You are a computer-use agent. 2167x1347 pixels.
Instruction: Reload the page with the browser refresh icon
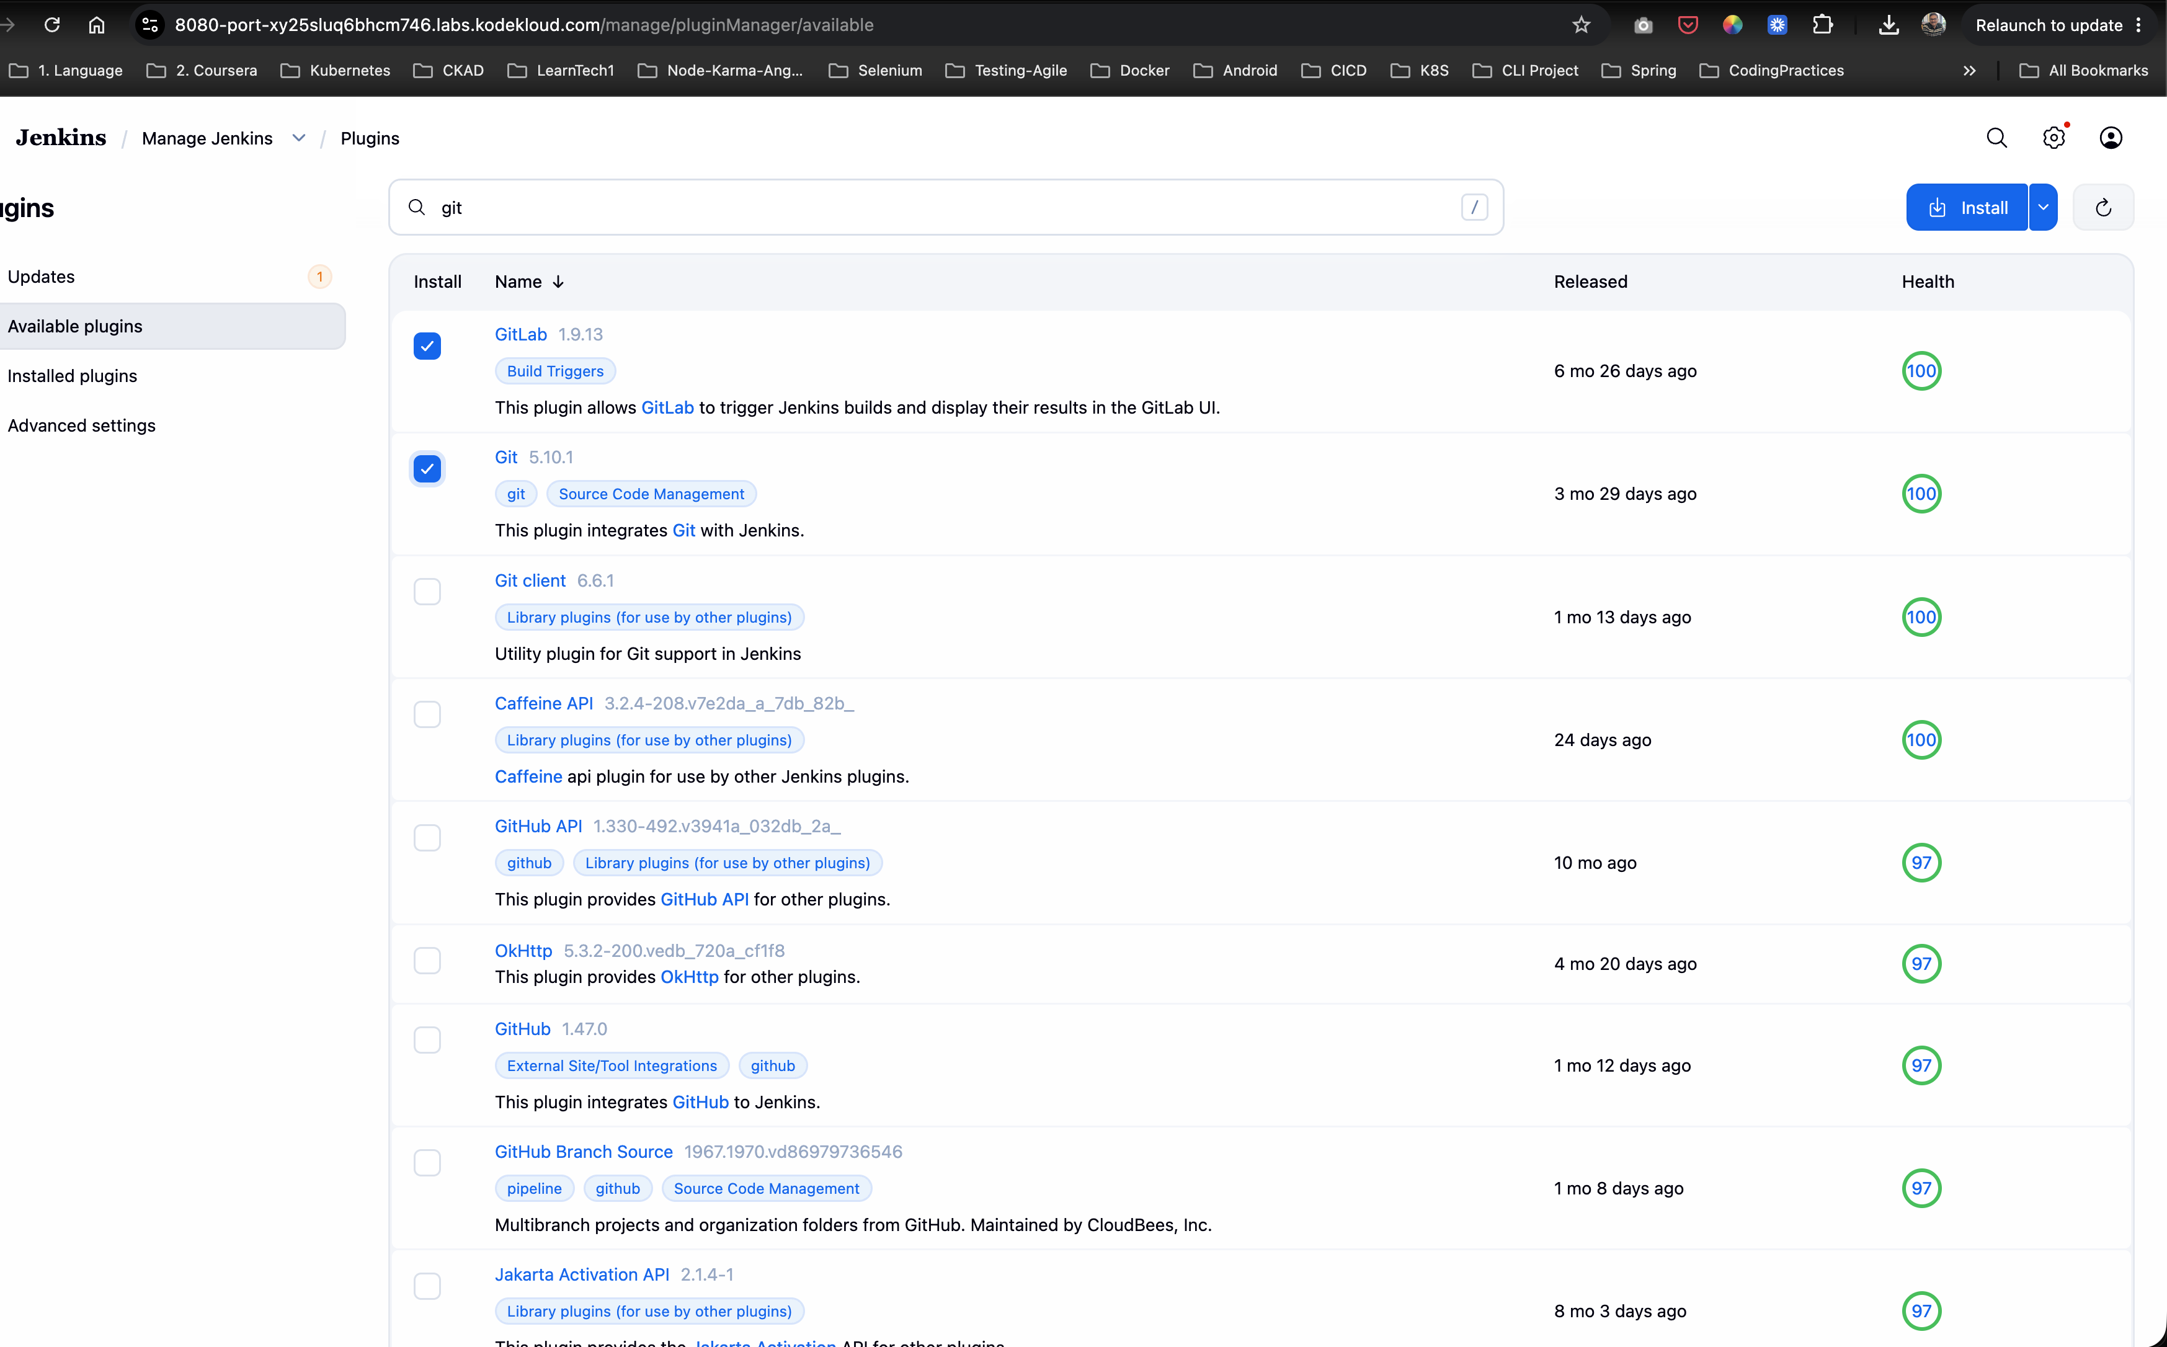tap(51, 25)
